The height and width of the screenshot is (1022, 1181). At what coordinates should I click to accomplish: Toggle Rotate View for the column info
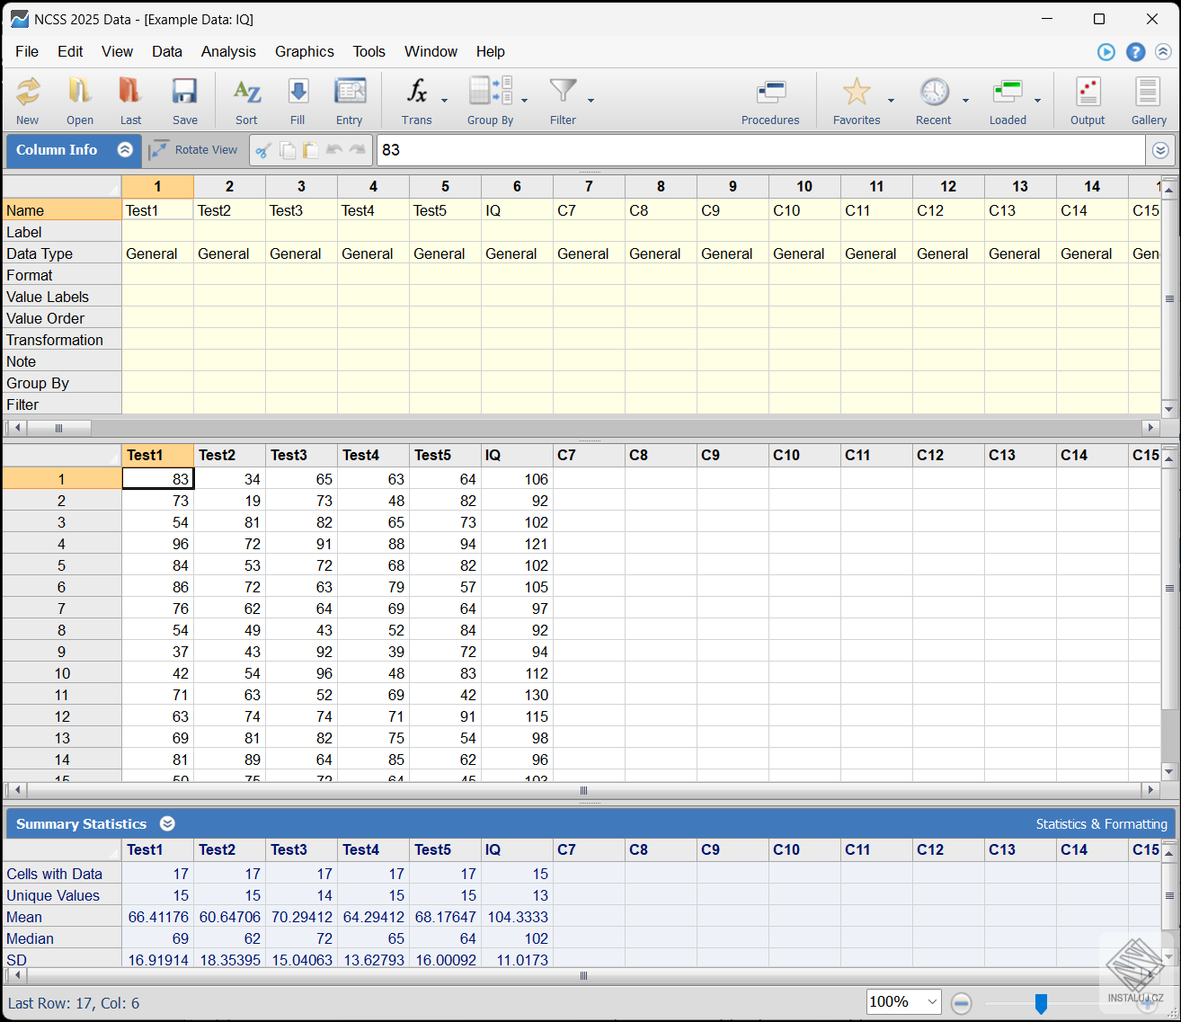coord(194,150)
